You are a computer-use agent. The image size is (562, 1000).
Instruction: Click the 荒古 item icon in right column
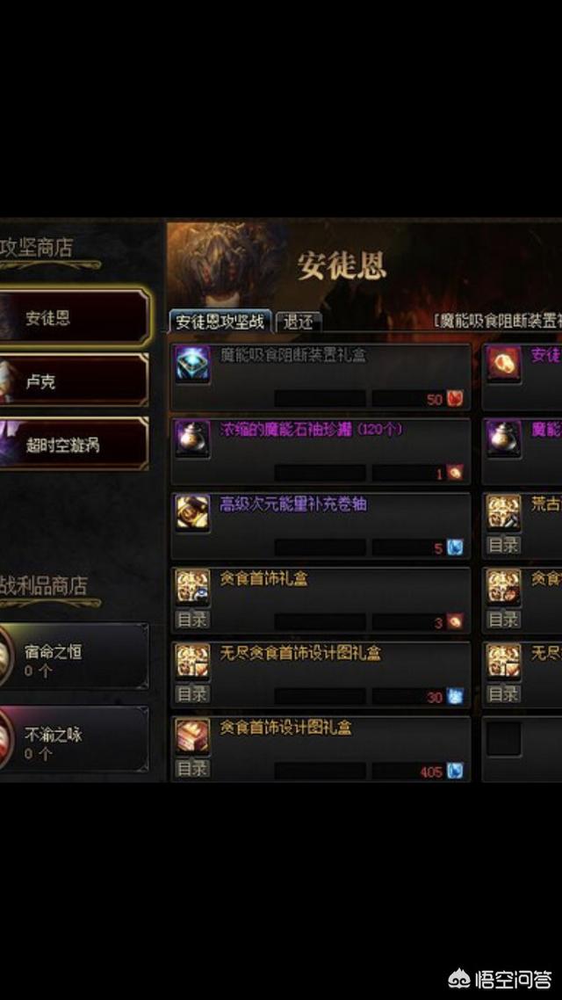coord(504,513)
